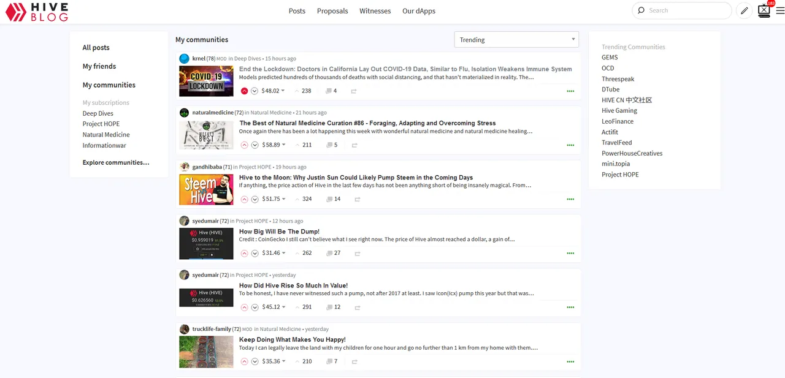
Task: Select My friends in the sidebar
Action: tap(99, 66)
